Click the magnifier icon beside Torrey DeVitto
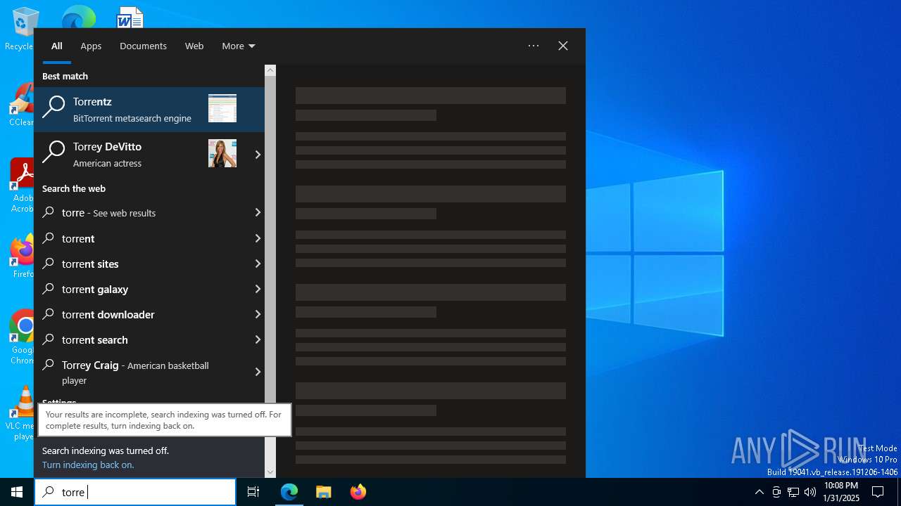901x506 pixels. click(x=53, y=152)
